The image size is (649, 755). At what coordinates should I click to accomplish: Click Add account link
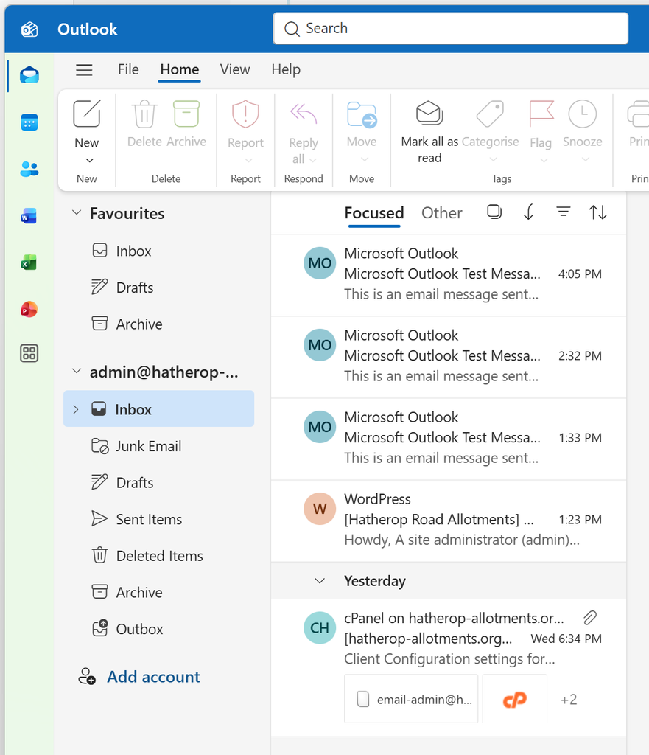[x=153, y=677]
